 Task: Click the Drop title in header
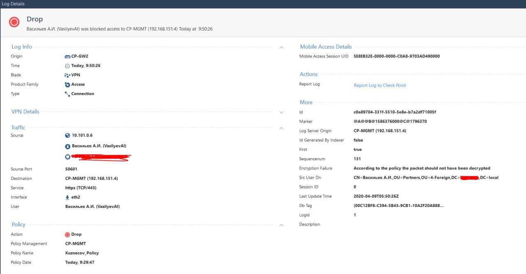coord(35,19)
